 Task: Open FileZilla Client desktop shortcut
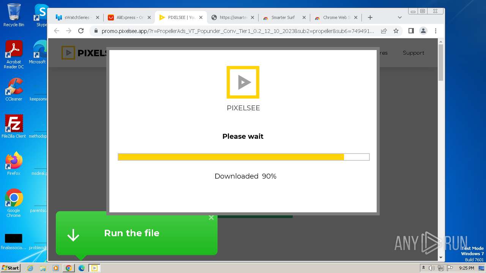click(14, 126)
